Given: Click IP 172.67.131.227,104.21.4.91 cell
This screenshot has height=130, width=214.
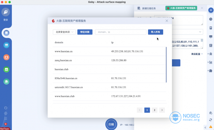Looking at the screenshot, I should click(126, 96).
